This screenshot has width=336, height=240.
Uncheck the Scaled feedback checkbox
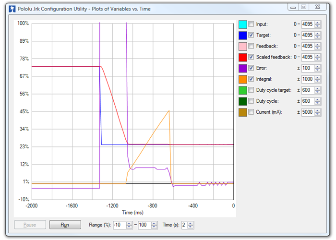click(252, 57)
